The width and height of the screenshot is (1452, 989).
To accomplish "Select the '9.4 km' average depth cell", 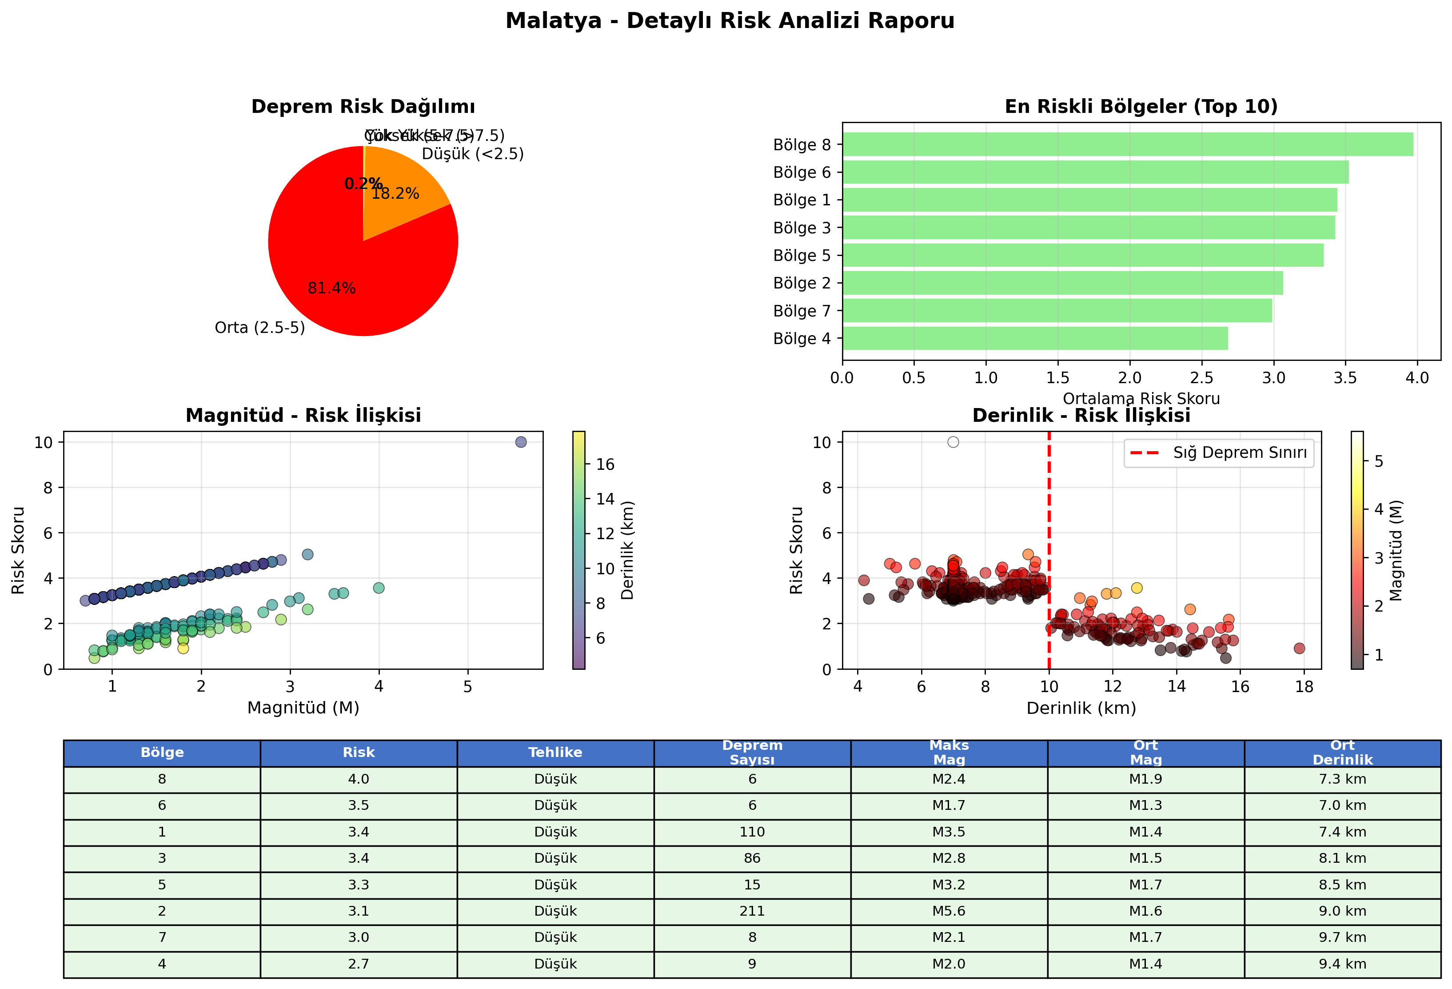I will [x=1343, y=964].
